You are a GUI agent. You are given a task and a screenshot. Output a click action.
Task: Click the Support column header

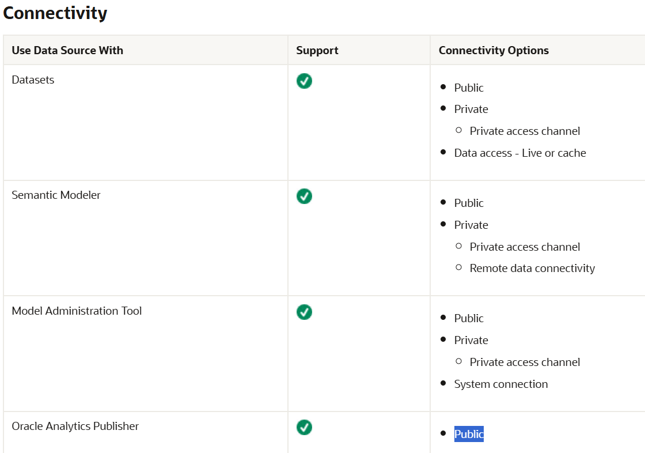tap(317, 50)
